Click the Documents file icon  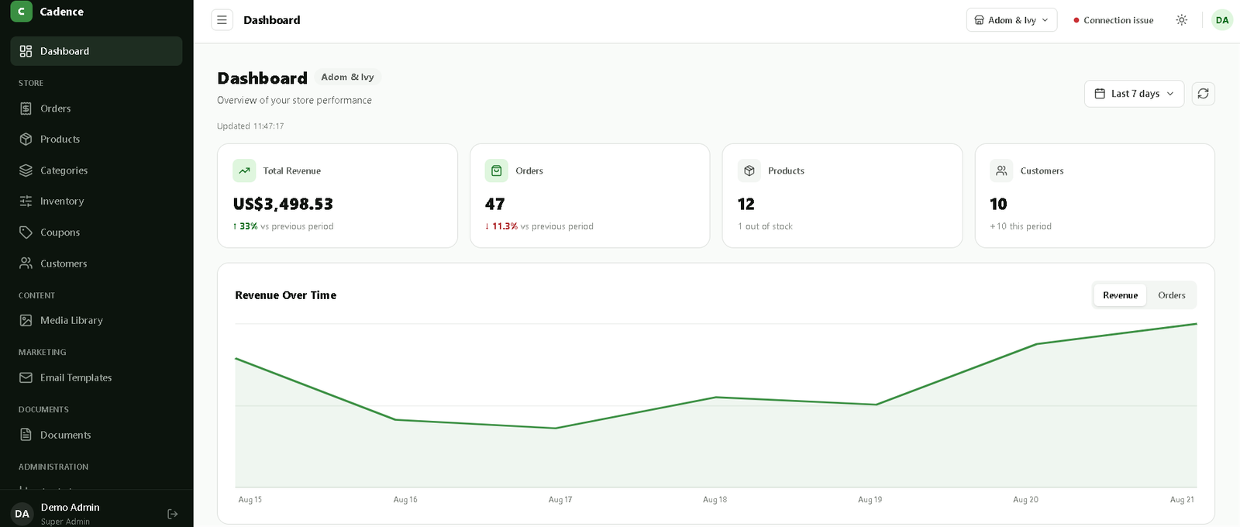coord(26,435)
